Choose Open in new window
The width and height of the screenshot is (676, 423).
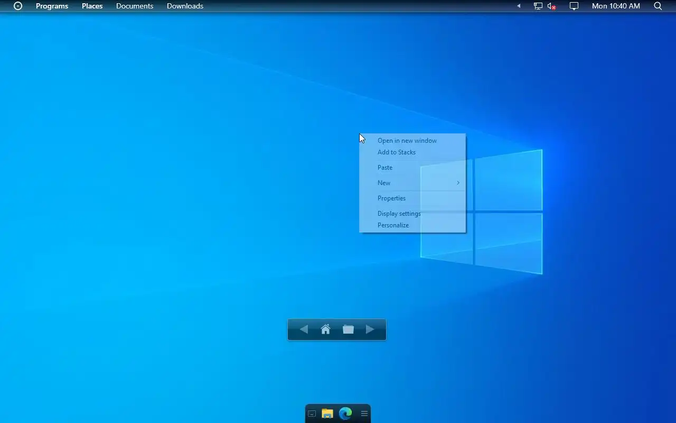(x=412, y=141)
